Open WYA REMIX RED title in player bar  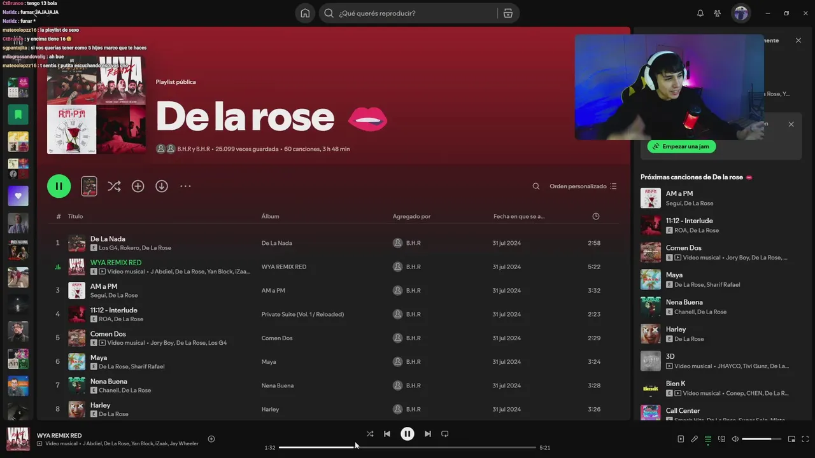point(59,436)
